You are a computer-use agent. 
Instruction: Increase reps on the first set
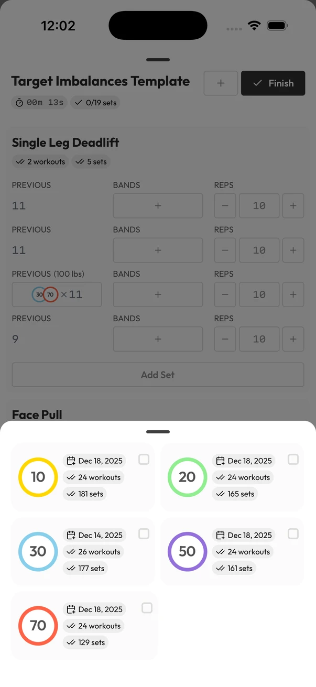coord(293,206)
